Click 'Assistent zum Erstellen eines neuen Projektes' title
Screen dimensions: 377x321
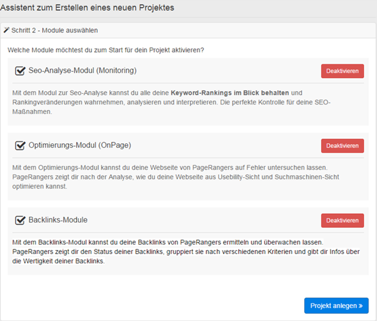click(x=87, y=8)
